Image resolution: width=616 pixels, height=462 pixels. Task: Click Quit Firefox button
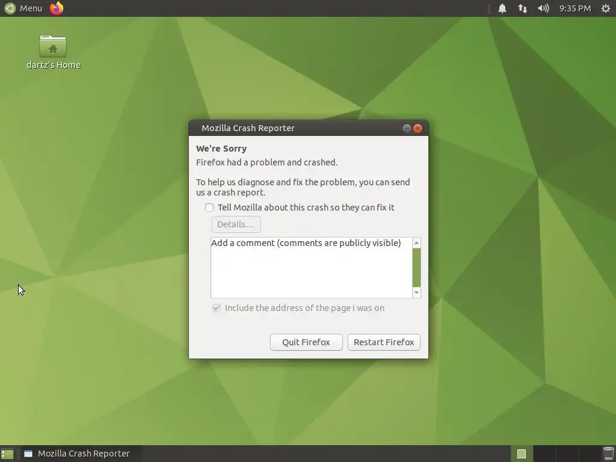[306, 342]
